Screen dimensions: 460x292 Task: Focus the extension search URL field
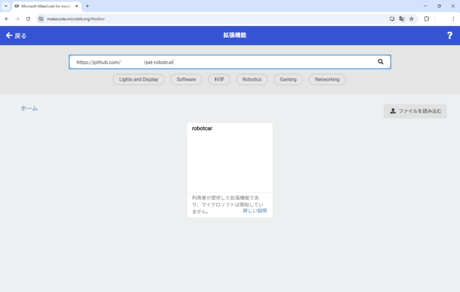(230, 62)
